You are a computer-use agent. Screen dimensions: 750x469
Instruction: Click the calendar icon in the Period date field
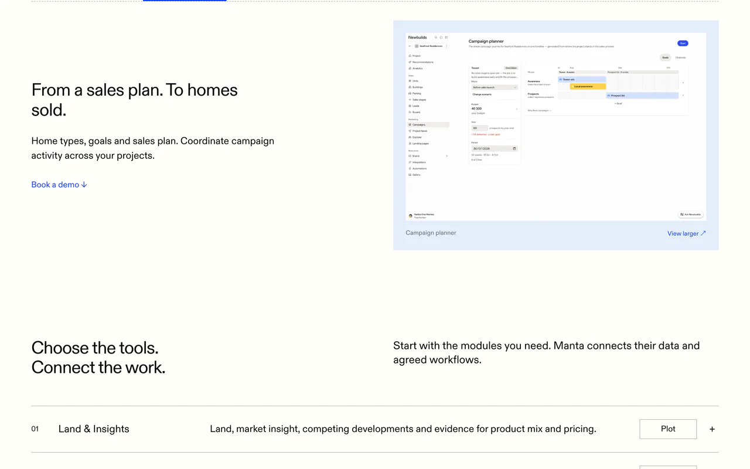tap(514, 148)
